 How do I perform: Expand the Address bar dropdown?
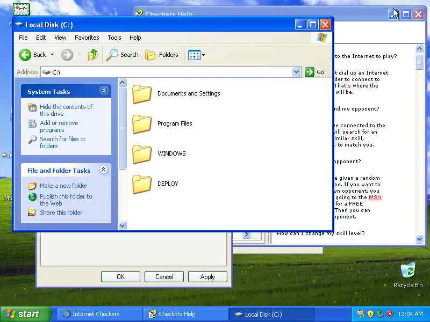296,72
